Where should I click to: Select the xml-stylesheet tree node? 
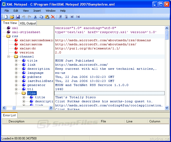point(26,32)
